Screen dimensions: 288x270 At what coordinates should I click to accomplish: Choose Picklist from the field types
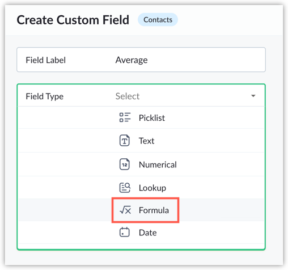click(x=141, y=117)
